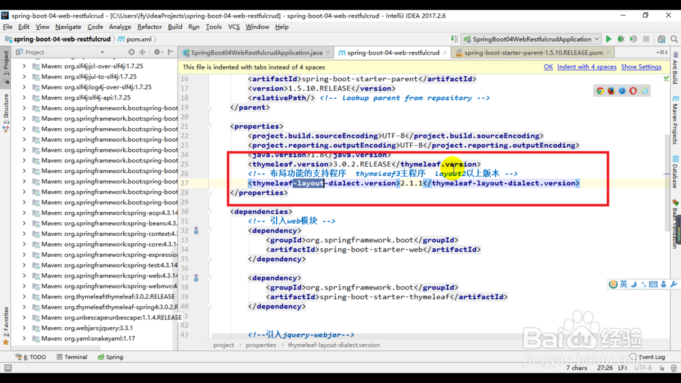Open page in Chrome browser icon
The height and width of the screenshot is (383, 681).
point(600,91)
